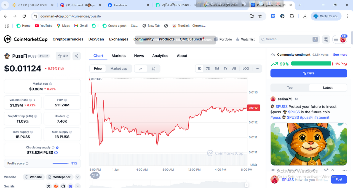
Task: Bookmark this page with Chrome star
Action: tap(260, 16)
